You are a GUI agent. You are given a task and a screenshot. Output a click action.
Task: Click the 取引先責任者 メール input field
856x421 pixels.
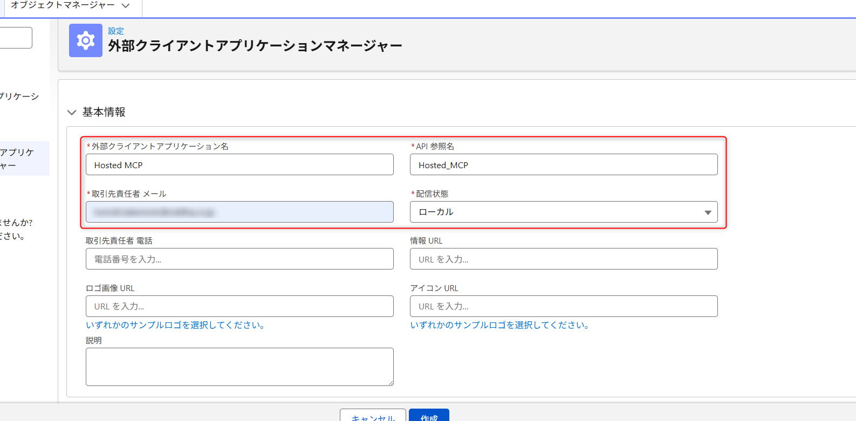pyautogui.click(x=239, y=212)
